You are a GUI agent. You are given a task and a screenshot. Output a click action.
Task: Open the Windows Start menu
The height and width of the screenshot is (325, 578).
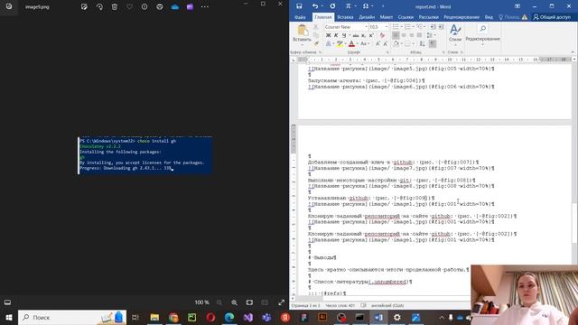pyautogui.click(x=9, y=317)
